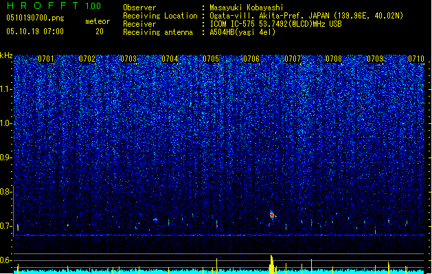Click the tallest yellow peak in the power graph

tap(272, 264)
